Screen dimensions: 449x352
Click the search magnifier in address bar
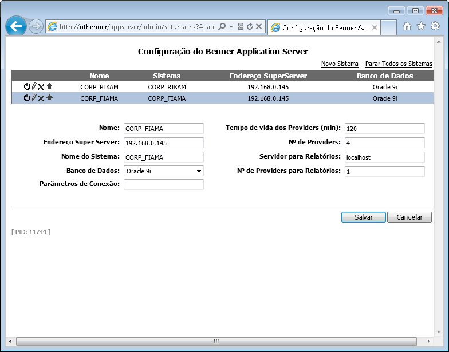[x=222, y=26]
